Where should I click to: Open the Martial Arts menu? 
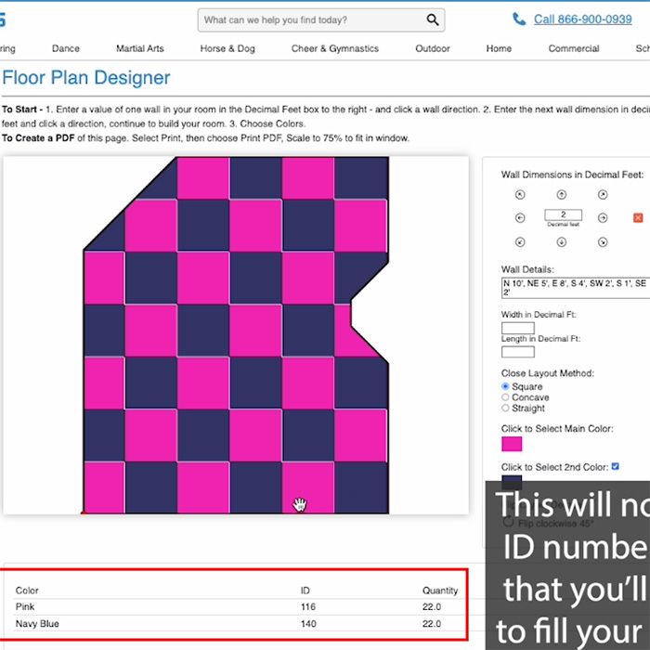(x=139, y=48)
